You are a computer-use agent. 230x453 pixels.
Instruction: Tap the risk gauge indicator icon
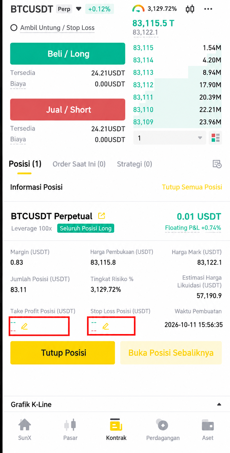click(138, 9)
